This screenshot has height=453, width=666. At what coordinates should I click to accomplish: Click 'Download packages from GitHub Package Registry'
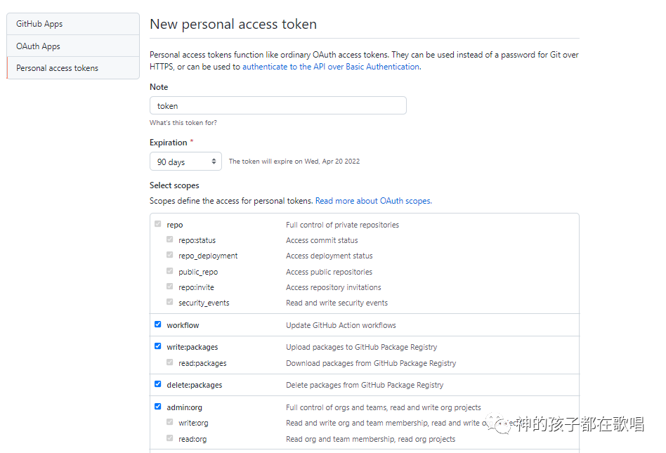click(x=371, y=363)
